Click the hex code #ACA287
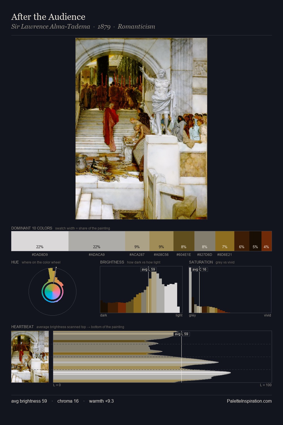The width and height of the screenshot is (283, 425). tap(137, 255)
